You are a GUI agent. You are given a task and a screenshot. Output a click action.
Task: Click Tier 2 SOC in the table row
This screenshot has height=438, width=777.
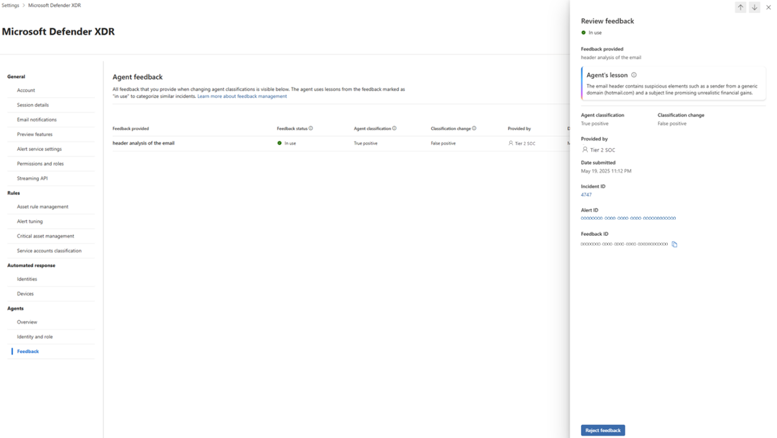point(525,144)
